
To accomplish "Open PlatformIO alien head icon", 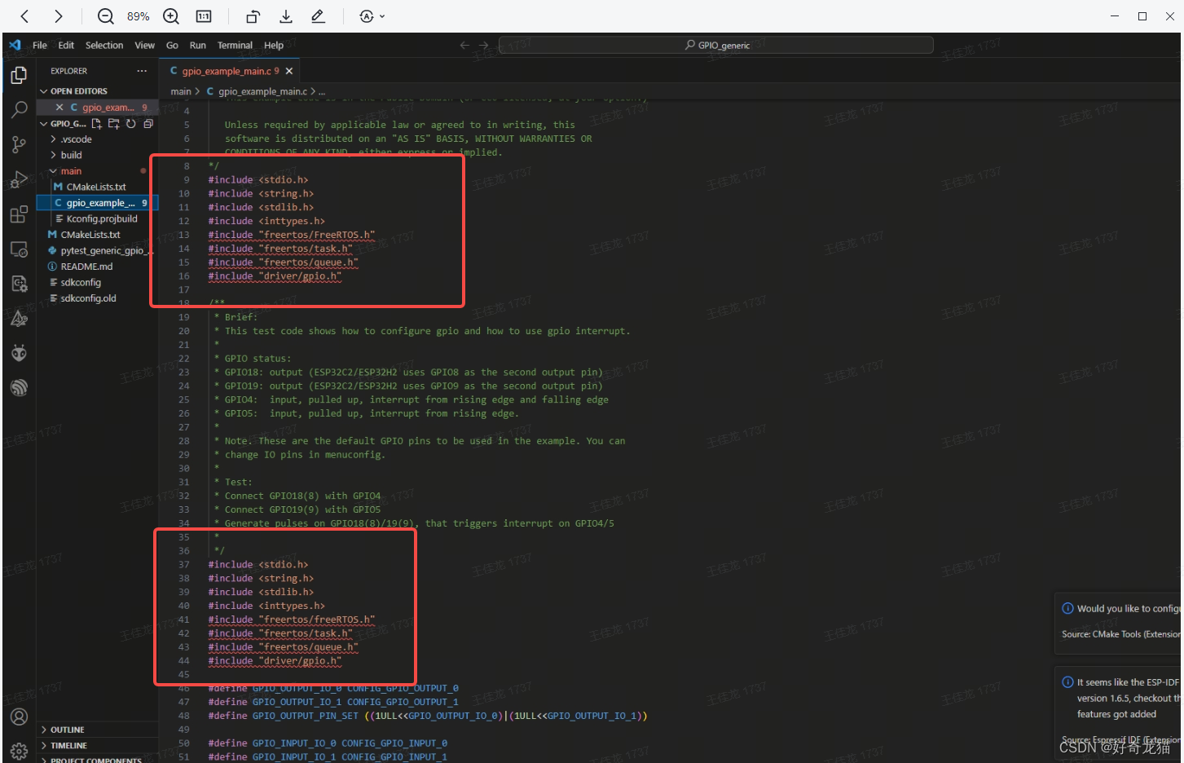I will pos(19,353).
